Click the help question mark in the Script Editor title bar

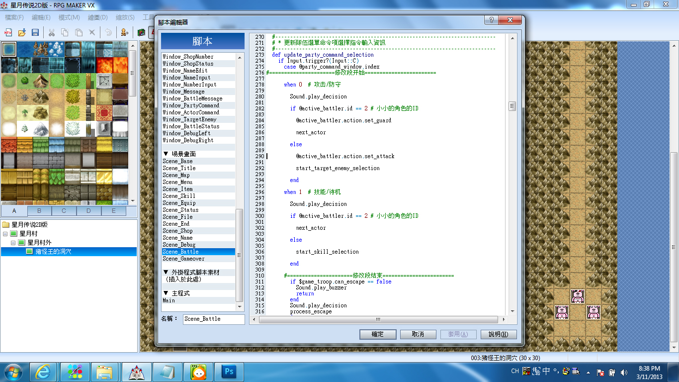[x=491, y=20]
